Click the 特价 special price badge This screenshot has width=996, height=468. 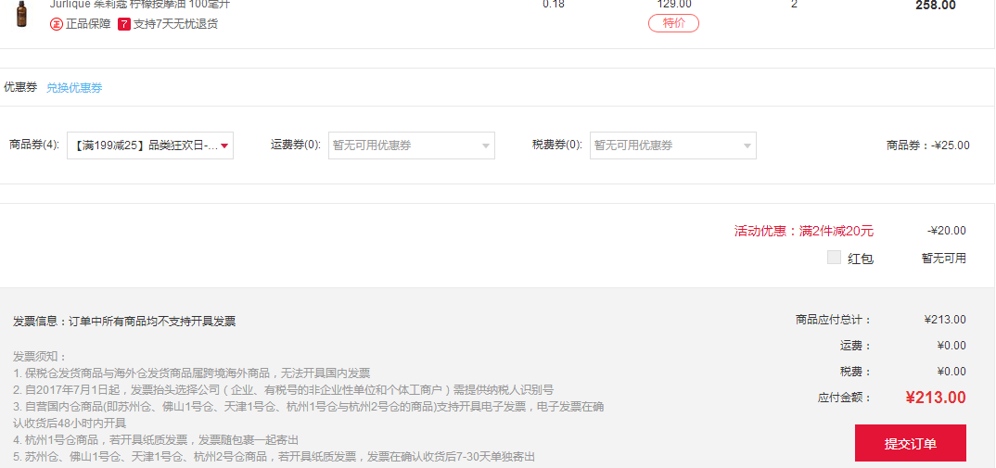coord(673,23)
